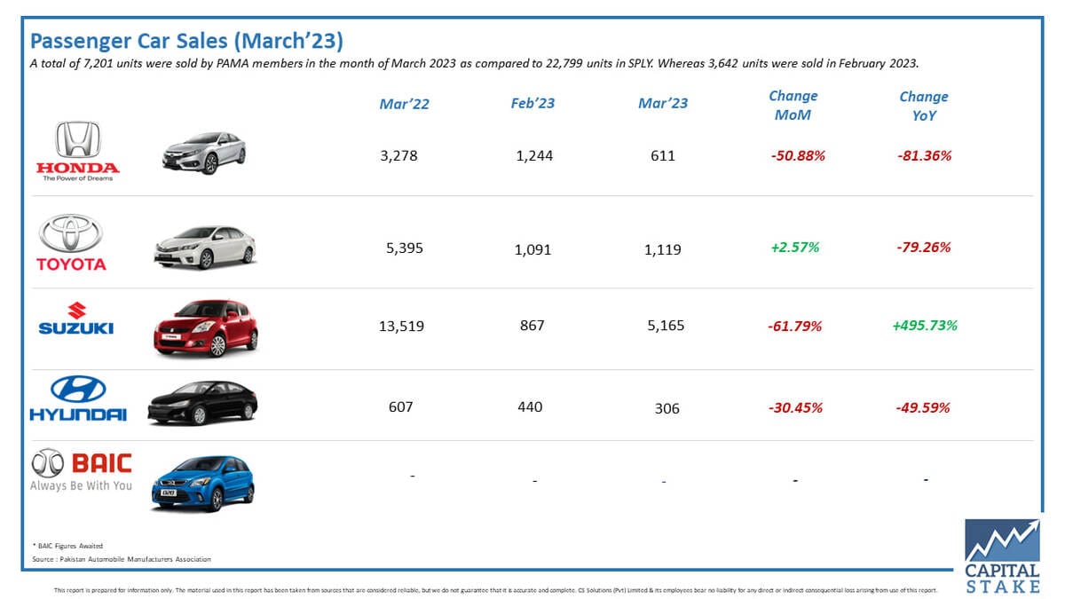The height and width of the screenshot is (599, 1065).
Task: Select the silver Honda car image
Action: tap(203, 152)
